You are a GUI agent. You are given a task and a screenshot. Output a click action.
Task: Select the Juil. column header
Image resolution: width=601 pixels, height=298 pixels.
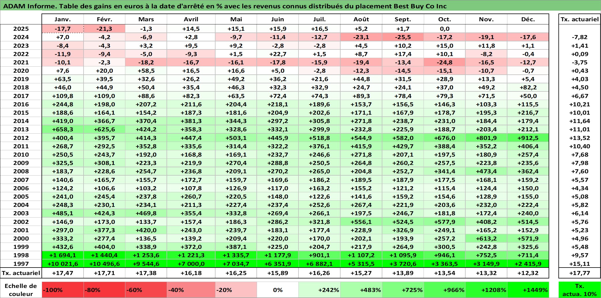pos(320,19)
